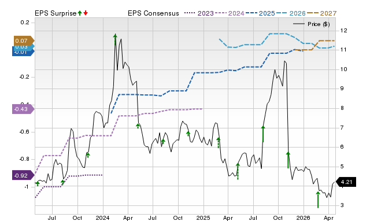Click the -0.8 label on the EPS axis
Image resolution: width=370 pixels, height=221 pixels.
[x=24, y=159]
